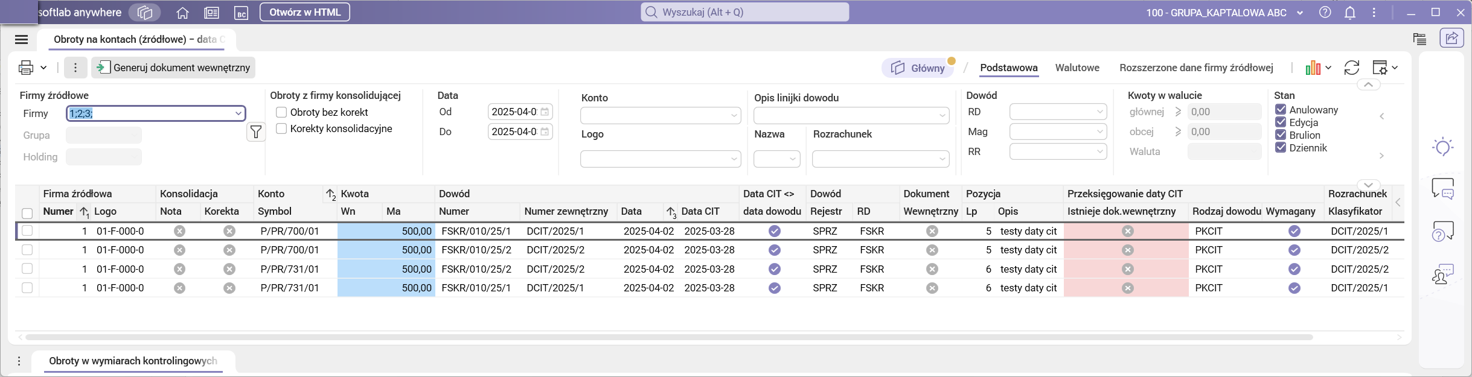Viewport: 1472px width, 377px height.
Task: Switch to the Walutowe tab
Action: 1077,68
